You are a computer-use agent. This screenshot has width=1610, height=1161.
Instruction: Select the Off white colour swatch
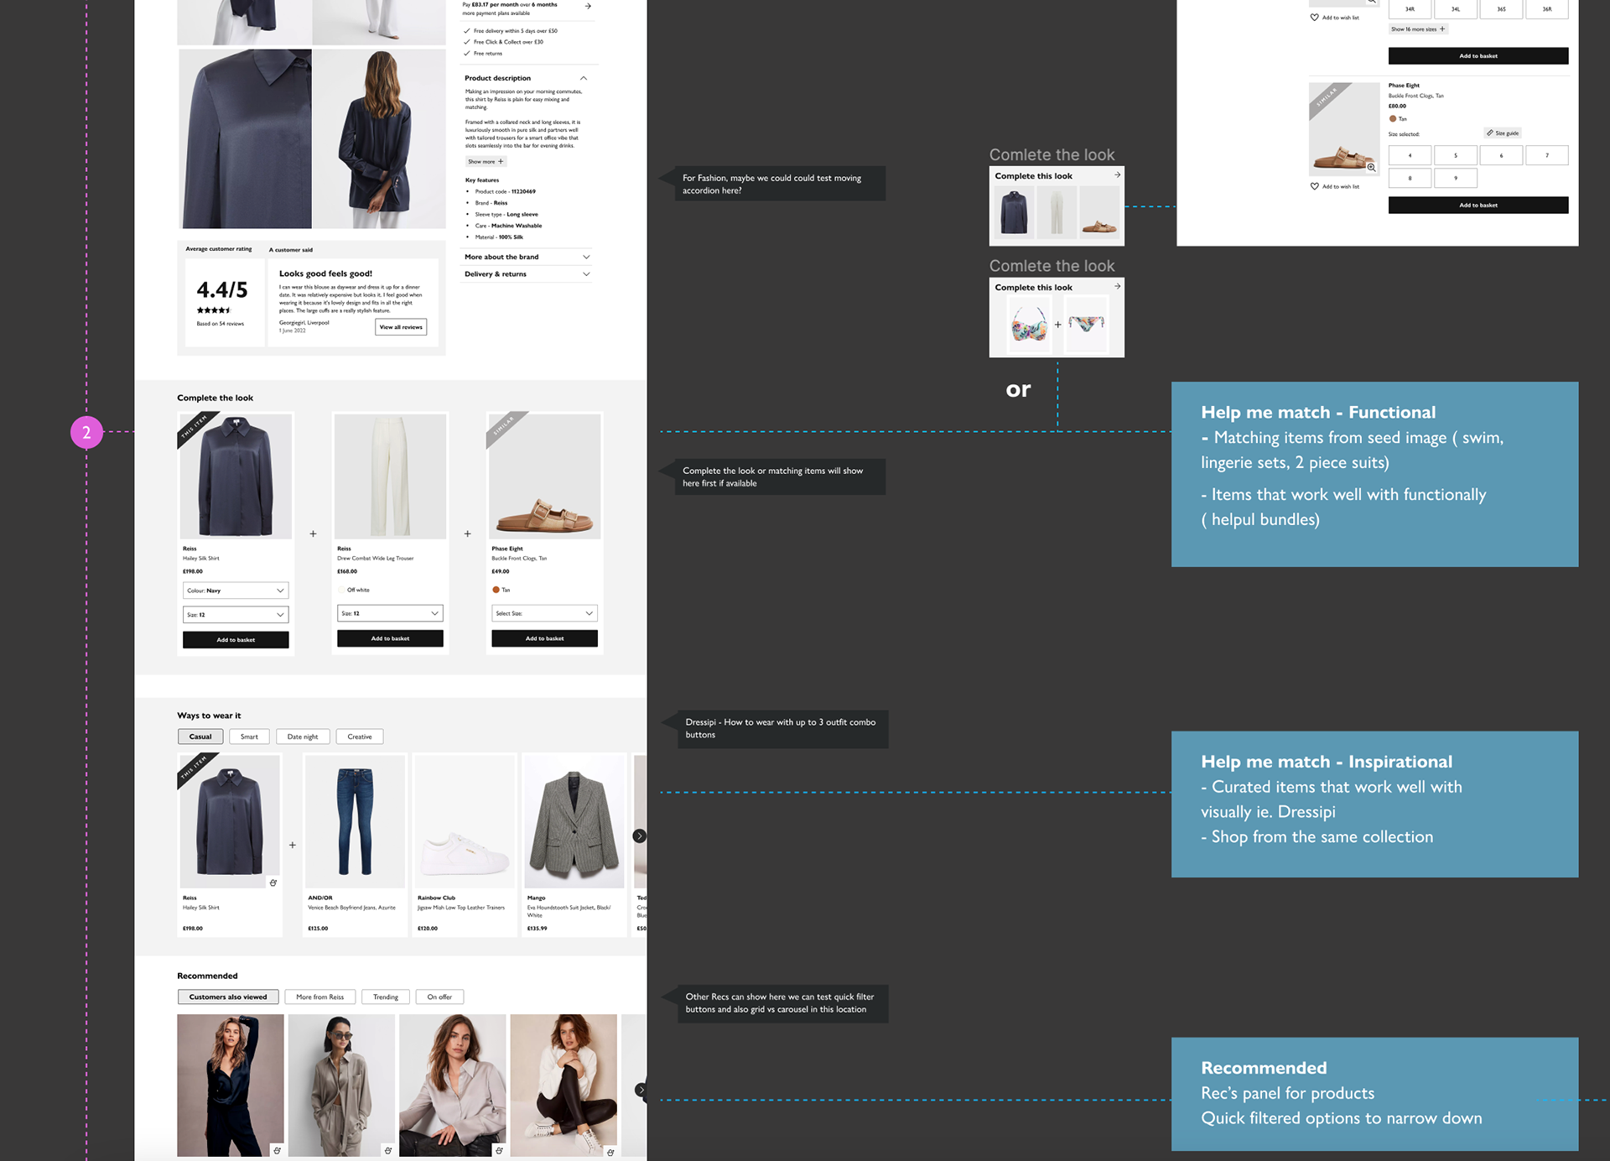click(x=341, y=590)
